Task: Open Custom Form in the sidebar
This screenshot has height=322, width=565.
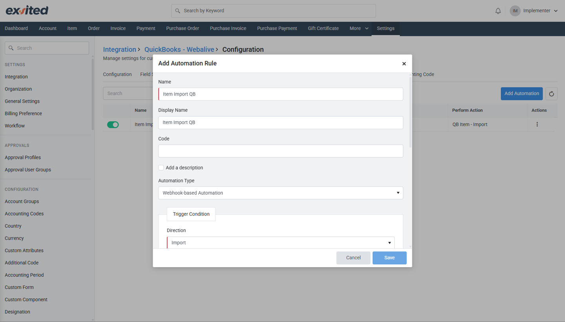Action: (19, 287)
